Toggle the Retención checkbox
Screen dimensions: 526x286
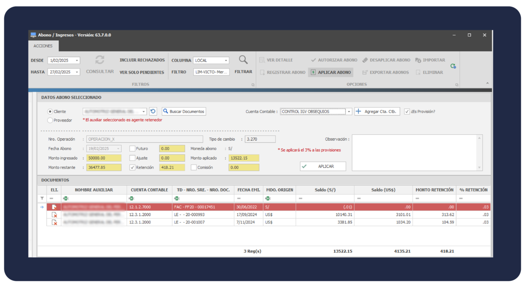133,168
